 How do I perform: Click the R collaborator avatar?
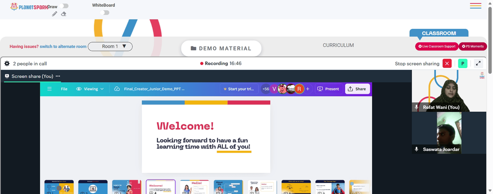pos(299,89)
